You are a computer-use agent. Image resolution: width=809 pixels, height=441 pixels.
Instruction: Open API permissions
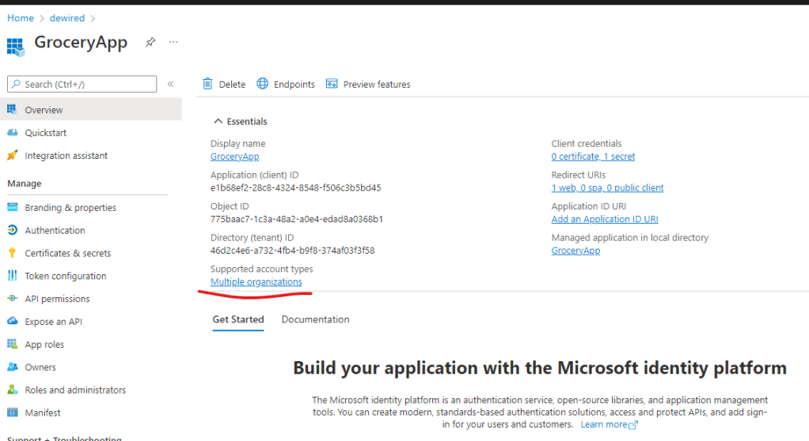57,300
